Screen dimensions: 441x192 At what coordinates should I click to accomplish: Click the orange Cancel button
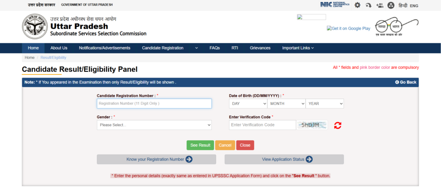[x=225, y=146]
